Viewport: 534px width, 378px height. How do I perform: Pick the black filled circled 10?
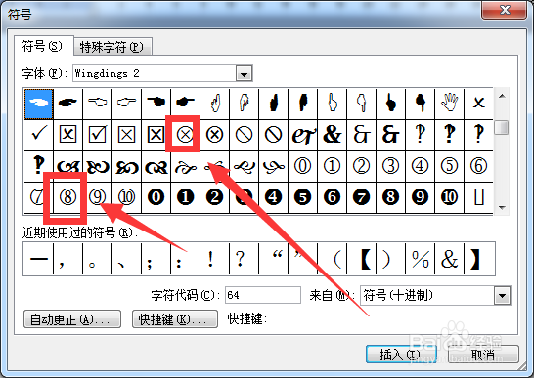[449, 197]
